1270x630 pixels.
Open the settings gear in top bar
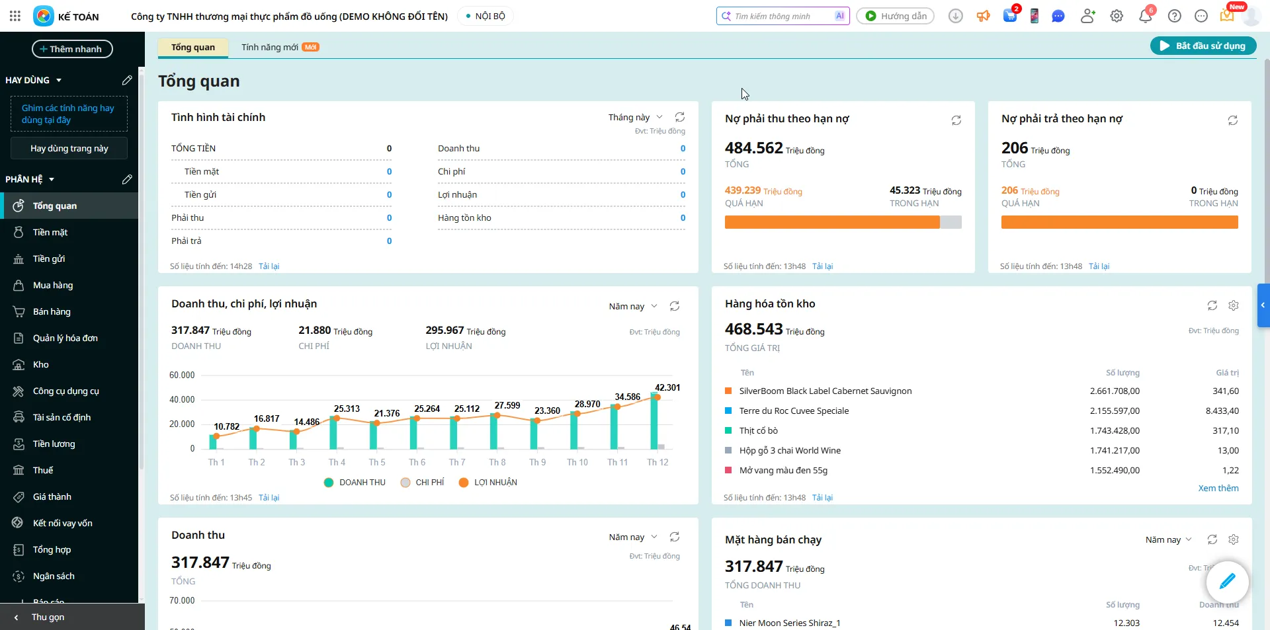(1117, 17)
